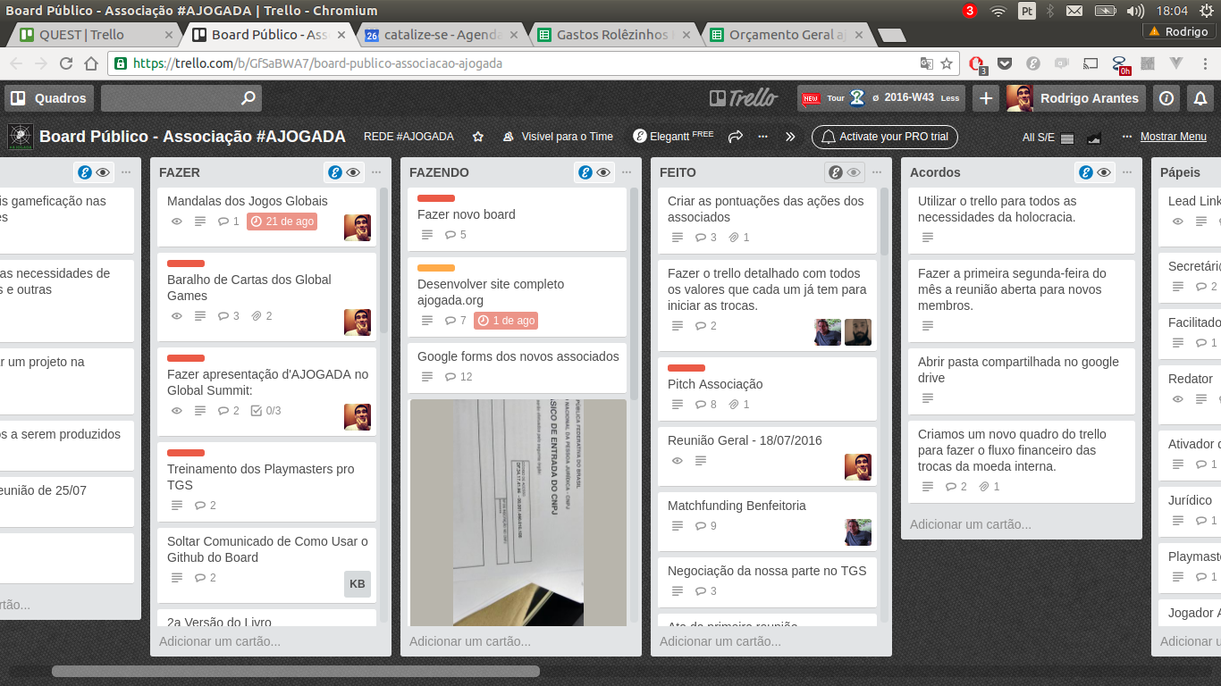Open the Quadros boards menu

point(49,98)
